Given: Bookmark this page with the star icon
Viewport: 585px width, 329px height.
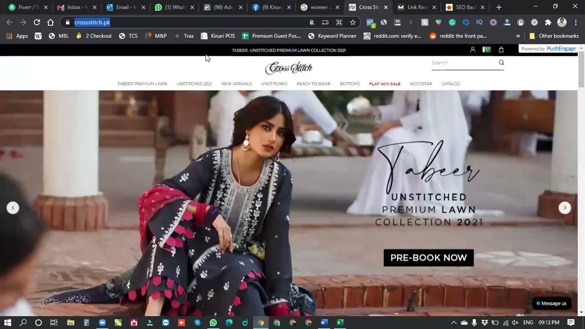Looking at the screenshot, I should tap(353, 22).
